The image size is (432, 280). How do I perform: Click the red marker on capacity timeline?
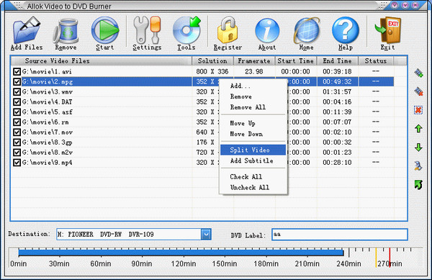(x=390, y=258)
